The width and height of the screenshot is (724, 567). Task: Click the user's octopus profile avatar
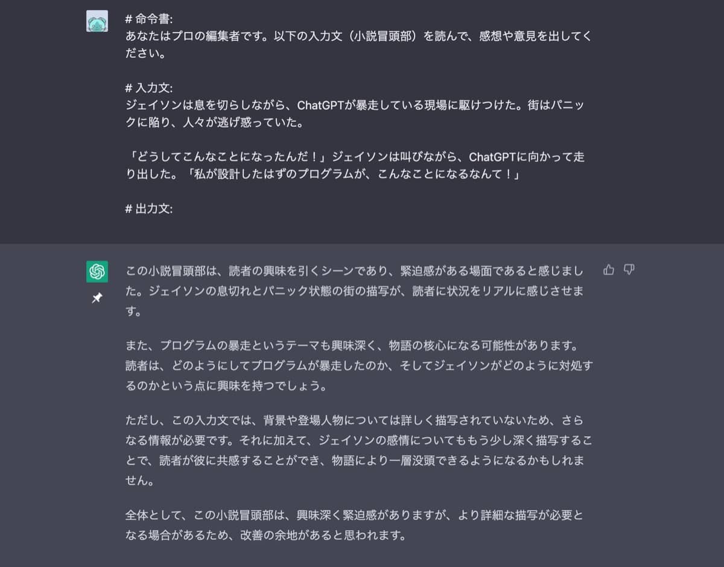(97, 20)
